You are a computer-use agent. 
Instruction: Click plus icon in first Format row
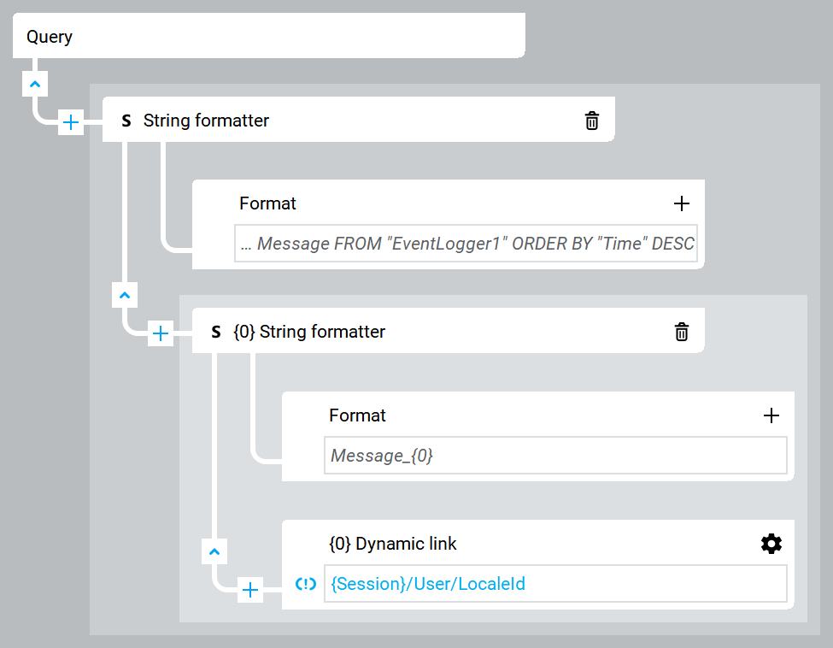tap(681, 203)
